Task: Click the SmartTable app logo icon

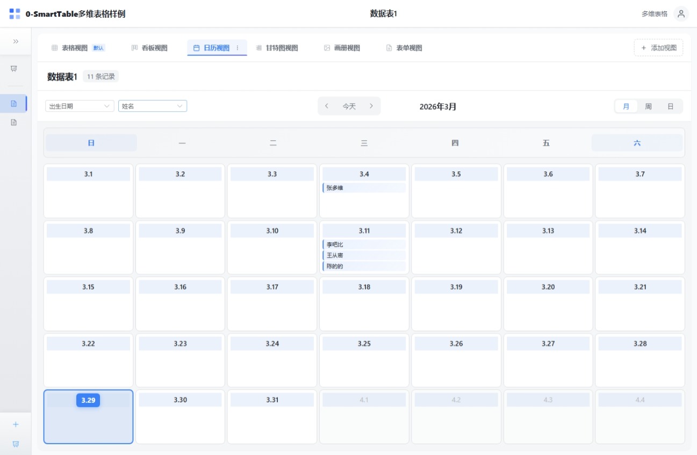Action: point(15,14)
